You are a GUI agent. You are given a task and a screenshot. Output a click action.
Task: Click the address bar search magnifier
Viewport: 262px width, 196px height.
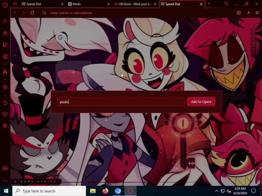44,13
